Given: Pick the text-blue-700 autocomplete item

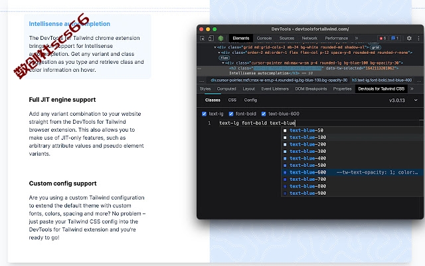Looking at the screenshot, I should 352,180.
